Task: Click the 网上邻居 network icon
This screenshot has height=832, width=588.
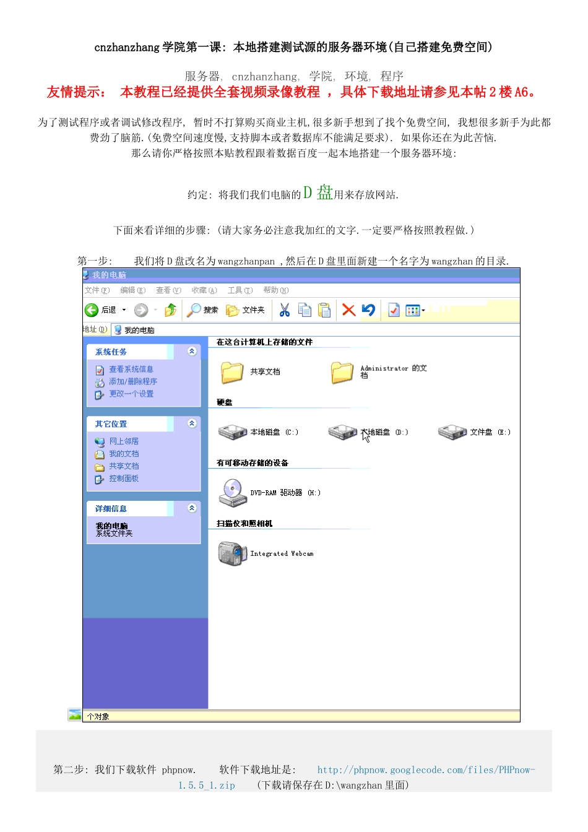Action: coord(100,442)
